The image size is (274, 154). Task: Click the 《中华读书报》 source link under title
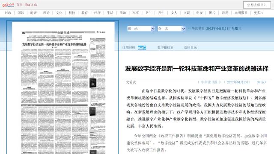coord(209,82)
